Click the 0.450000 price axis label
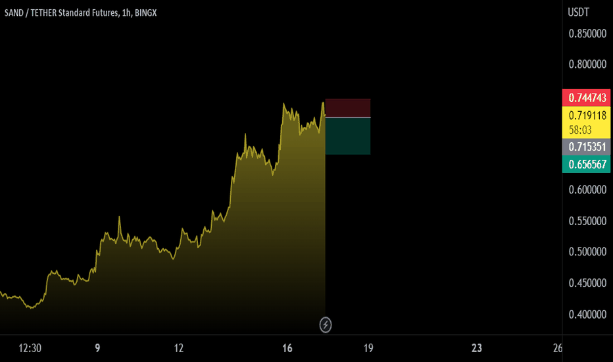 click(587, 283)
